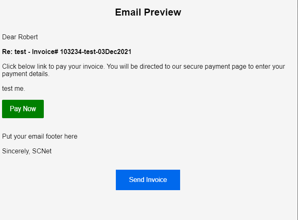Click the 'test me.' message text
Viewport: 298px width, 220px height.
(14, 89)
